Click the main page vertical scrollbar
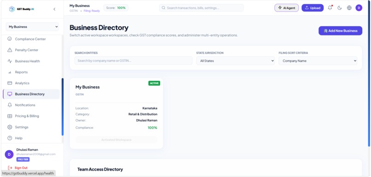 pos(369,73)
